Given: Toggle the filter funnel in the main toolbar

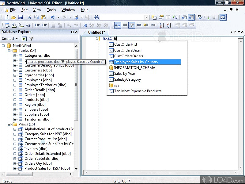Looking at the screenshot, I should coord(132,25).
